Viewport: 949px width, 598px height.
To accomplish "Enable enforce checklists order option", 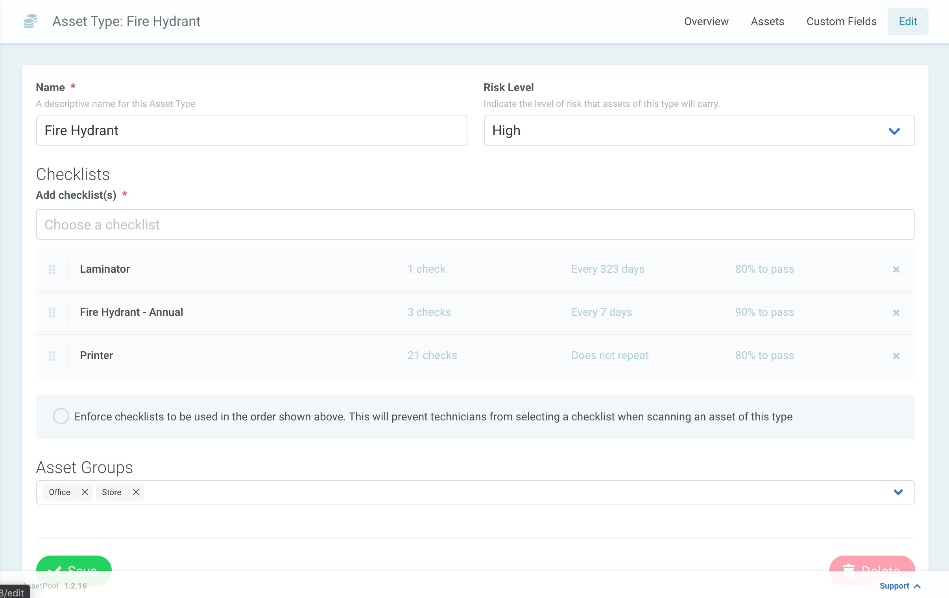I will tap(61, 416).
